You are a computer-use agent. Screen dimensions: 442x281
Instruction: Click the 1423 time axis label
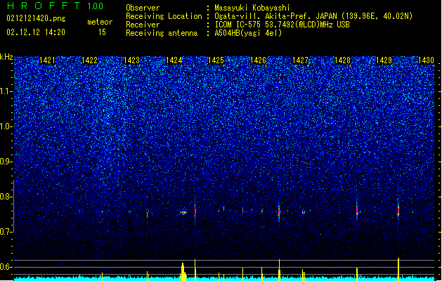131,60
